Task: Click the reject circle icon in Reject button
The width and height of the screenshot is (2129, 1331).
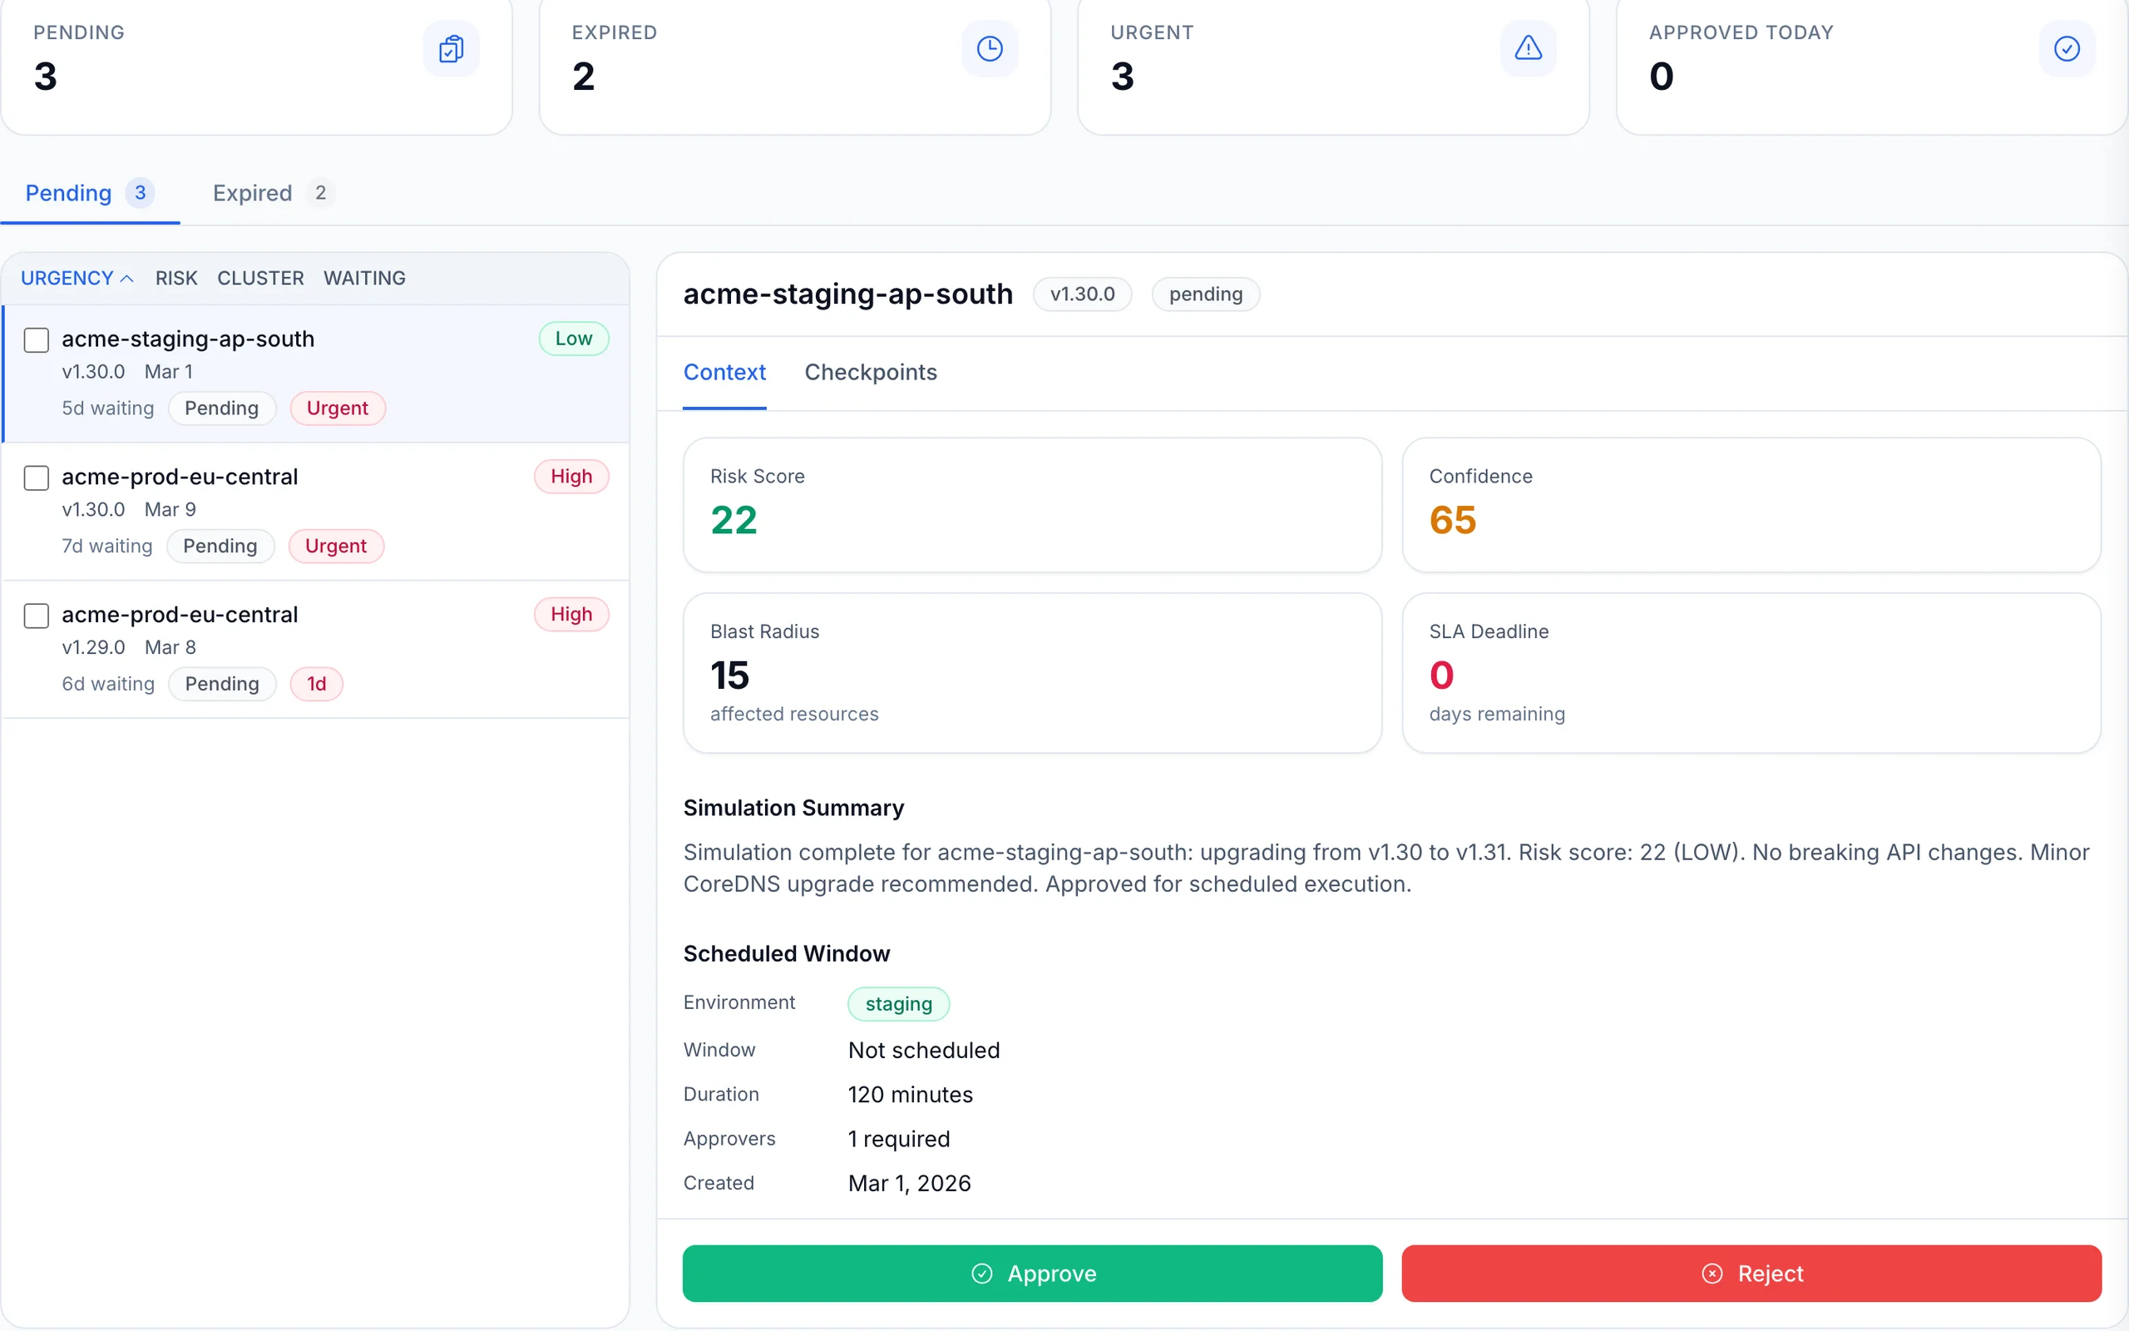Action: (1712, 1274)
